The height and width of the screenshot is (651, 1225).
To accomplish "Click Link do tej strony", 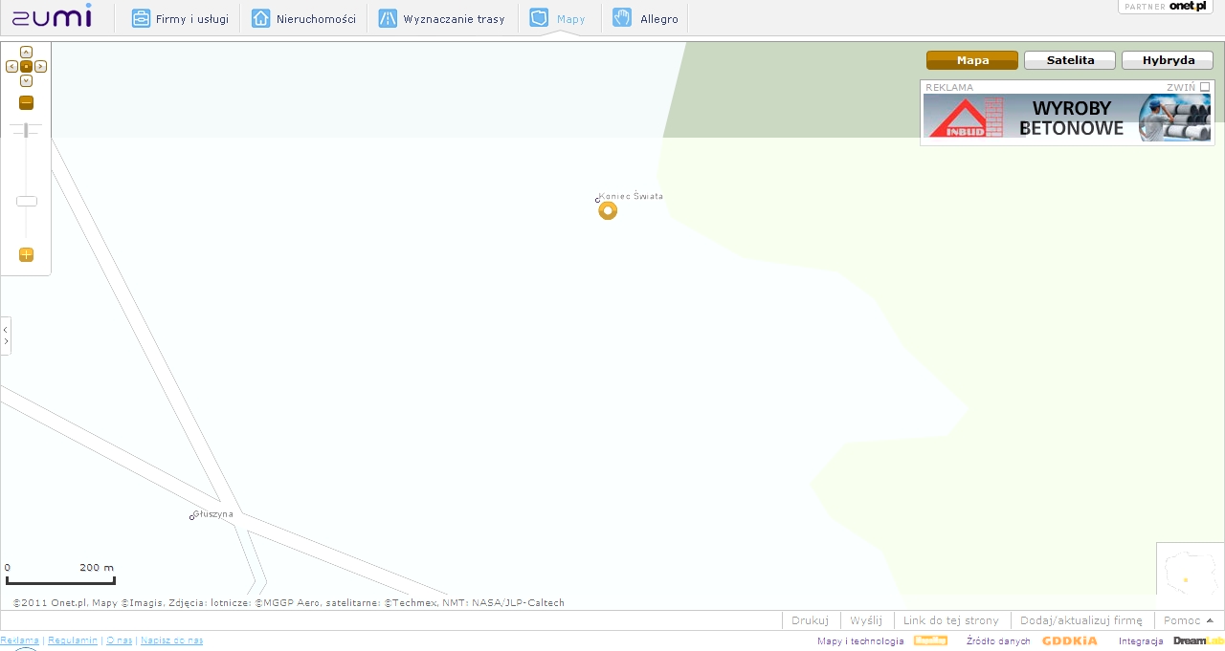I will pos(950,620).
